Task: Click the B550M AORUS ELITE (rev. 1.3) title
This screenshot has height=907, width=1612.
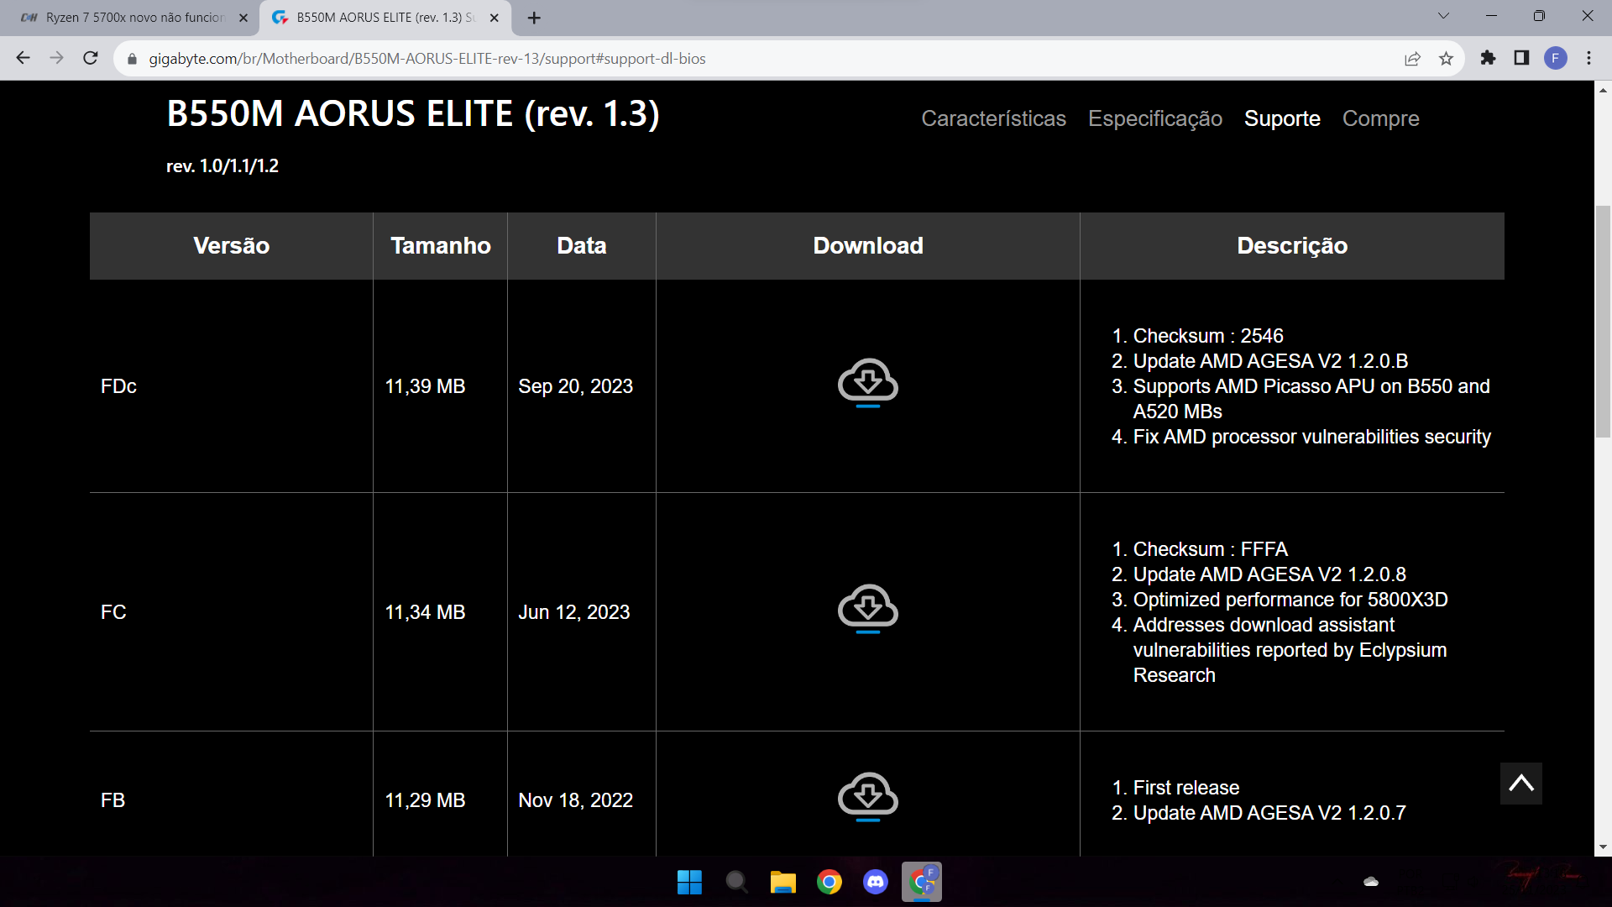Action: pos(413,113)
